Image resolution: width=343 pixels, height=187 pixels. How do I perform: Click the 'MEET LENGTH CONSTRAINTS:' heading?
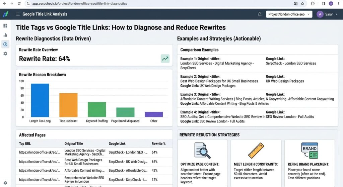click(x=256, y=164)
